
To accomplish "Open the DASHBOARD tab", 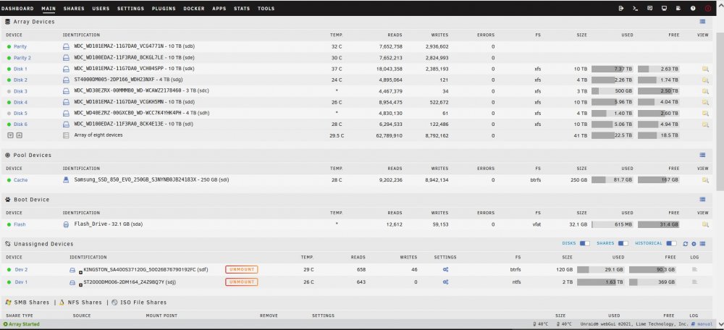I will (17, 8).
